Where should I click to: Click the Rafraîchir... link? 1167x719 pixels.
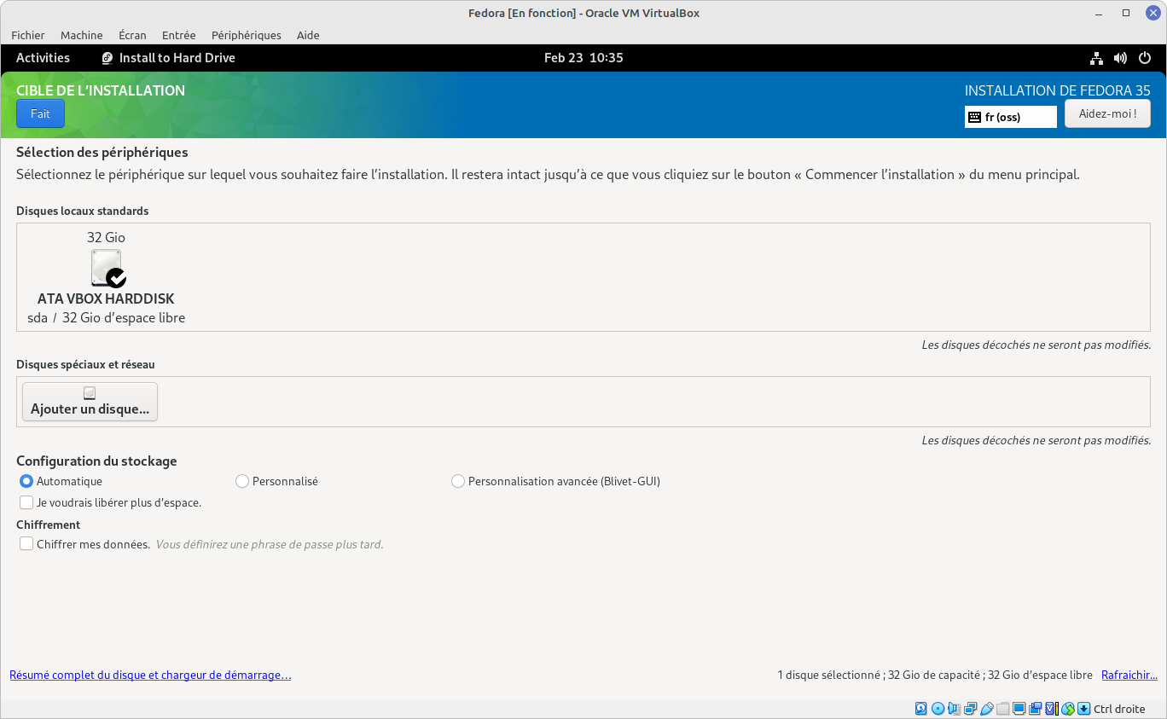[x=1129, y=675]
